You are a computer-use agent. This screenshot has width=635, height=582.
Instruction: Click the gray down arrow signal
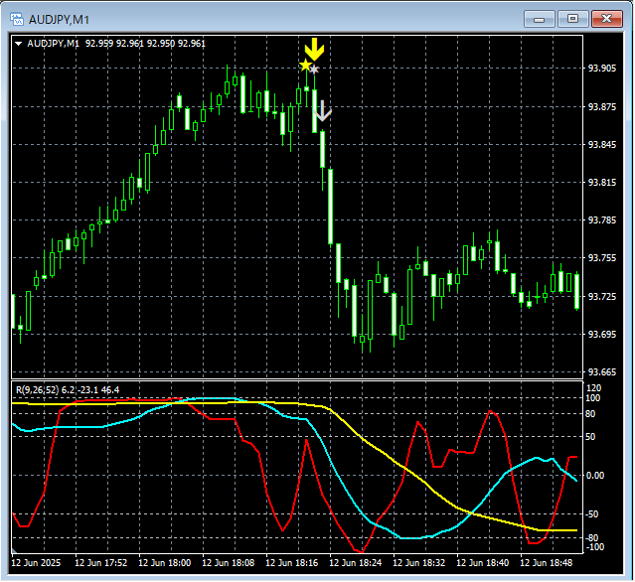click(x=323, y=111)
